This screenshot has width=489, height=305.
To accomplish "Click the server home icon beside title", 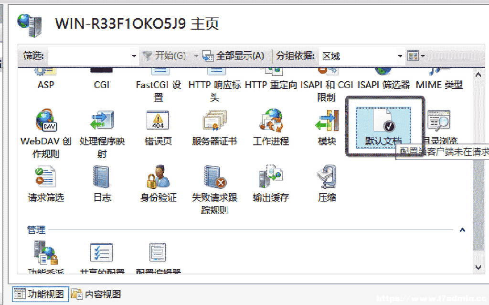I will pos(30,25).
